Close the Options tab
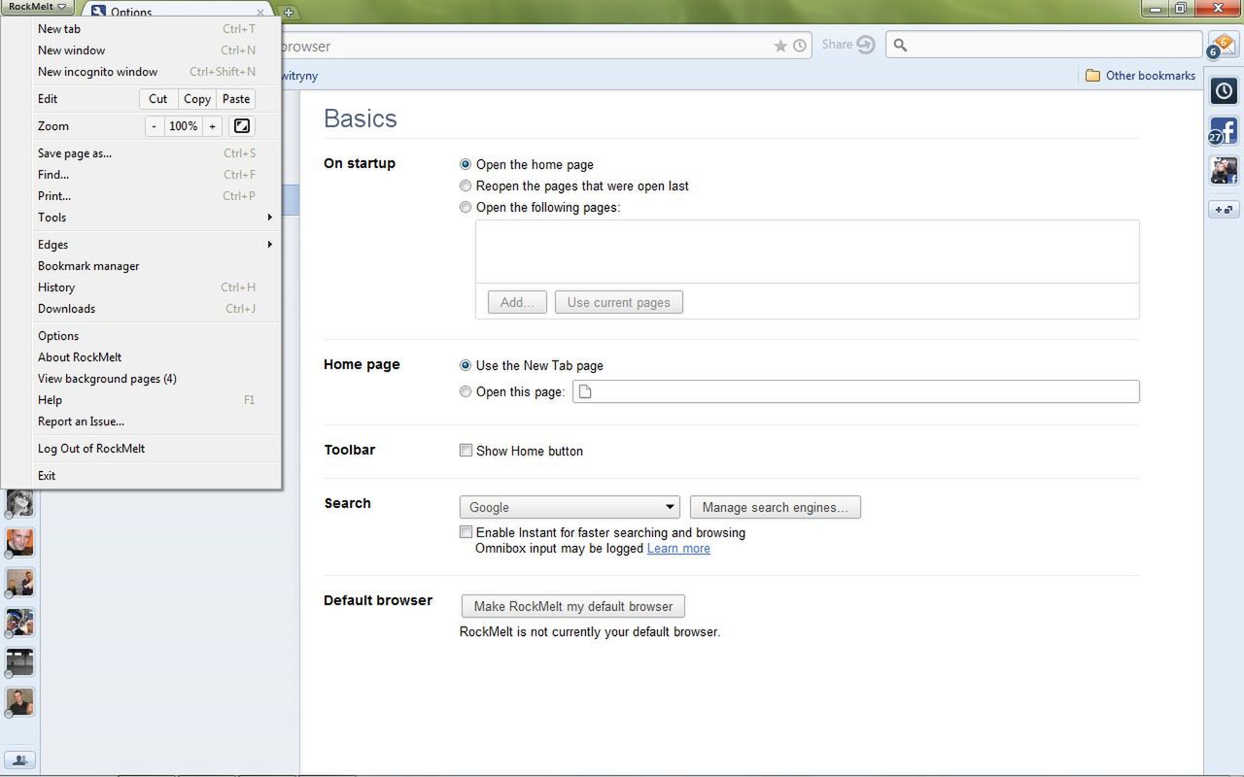The height and width of the screenshot is (777, 1244). tap(260, 13)
